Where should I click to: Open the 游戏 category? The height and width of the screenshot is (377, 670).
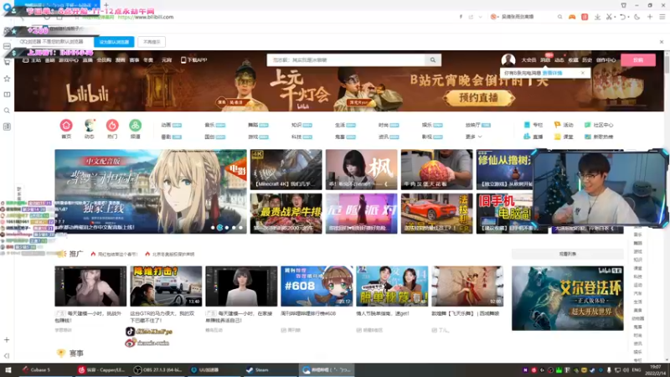(253, 137)
